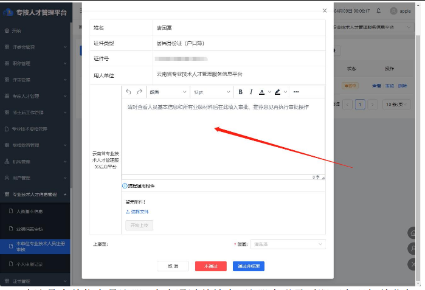Click the 取消 cancel button
This screenshot has height=290, width=425.
[x=173, y=266]
